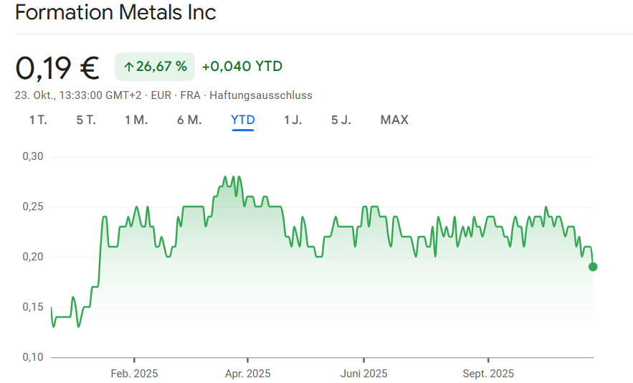Image resolution: width=633 pixels, height=383 pixels.
Task: Click the green up-arrow in percentage badge
Action: pos(129,67)
